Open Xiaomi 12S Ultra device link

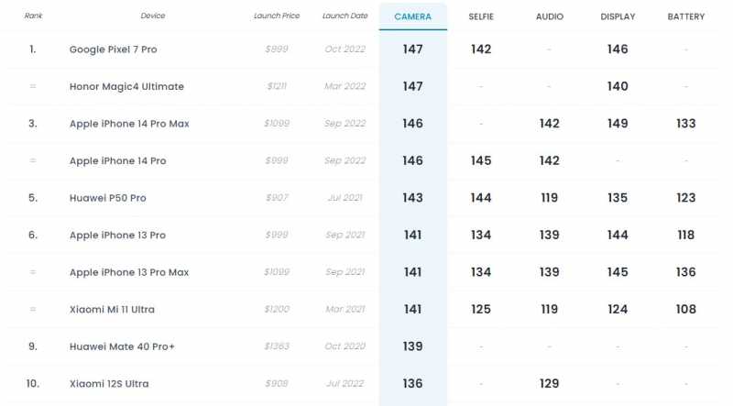(109, 384)
